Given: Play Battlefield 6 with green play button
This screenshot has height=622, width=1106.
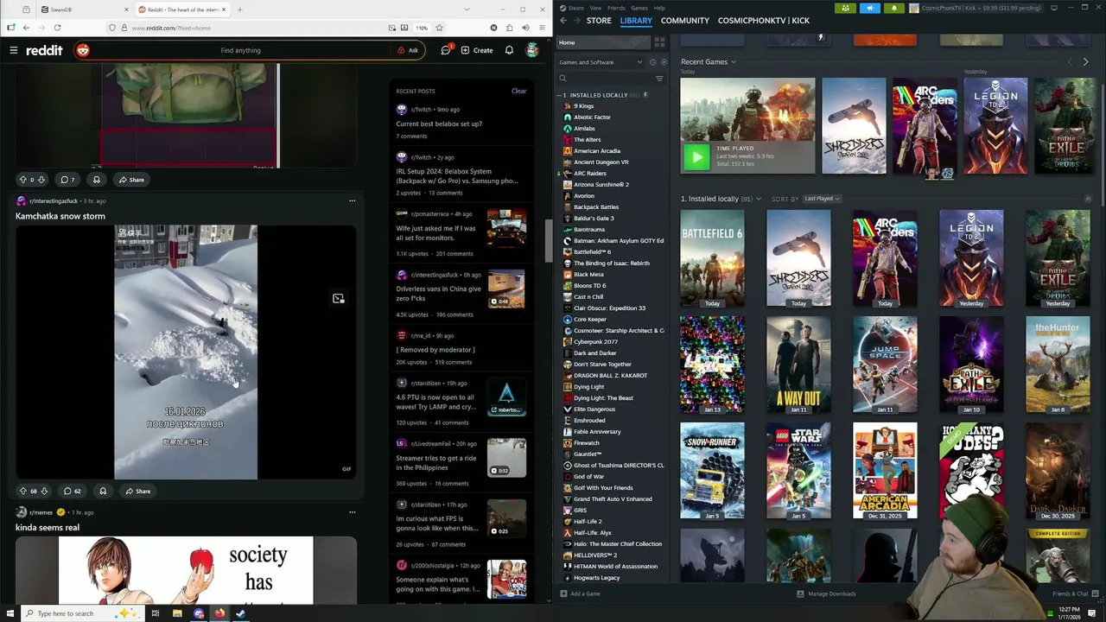Looking at the screenshot, I should 696,156.
